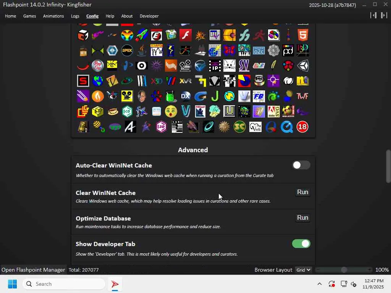The image size is (391, 293).
Task: Select the TWF pink text icon
Action: [303, 96]
